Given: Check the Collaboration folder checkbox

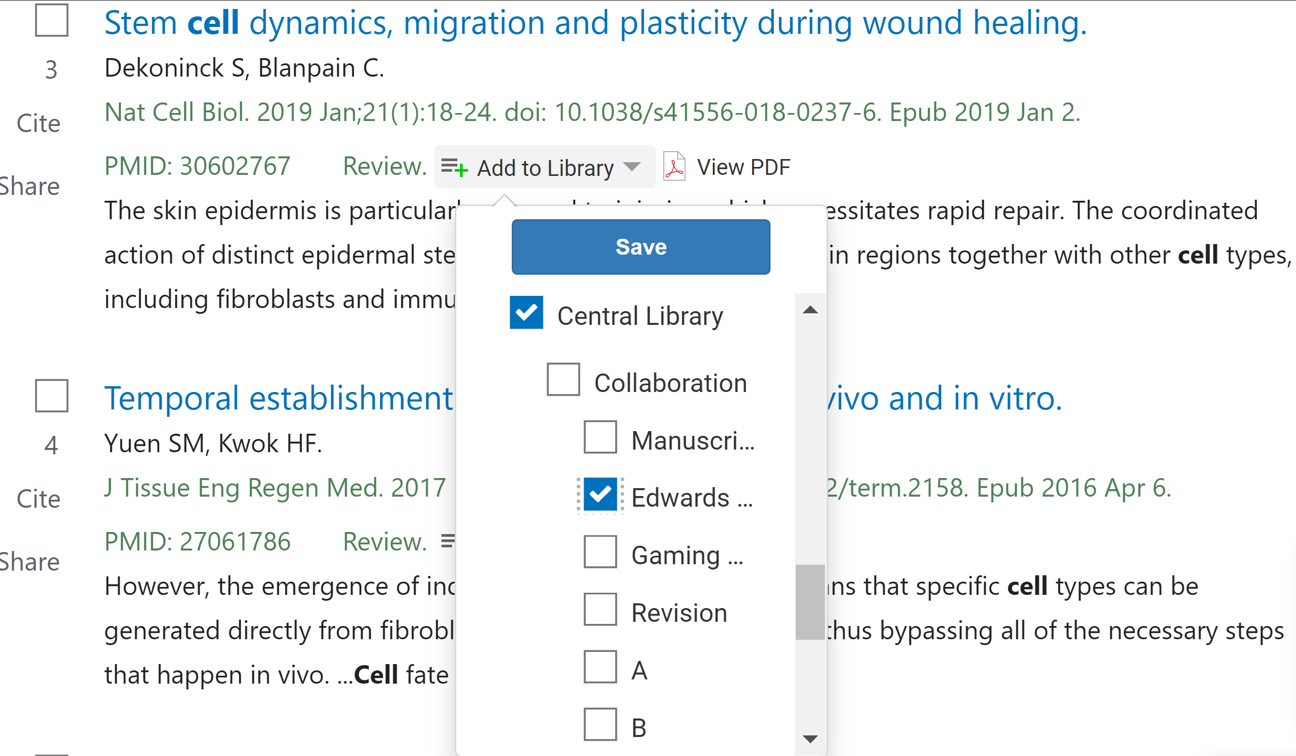Looking at the screenshot, I should (x=563, y=379).
